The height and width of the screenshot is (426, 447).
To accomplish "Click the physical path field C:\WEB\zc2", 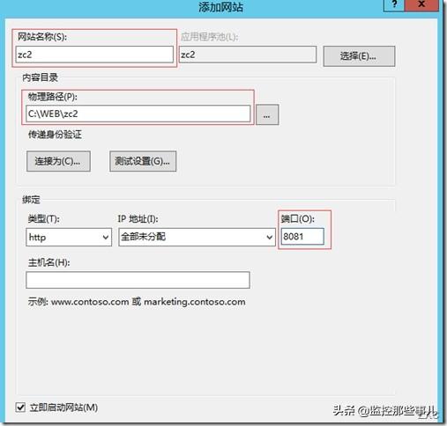I will (x=138, y=114).
